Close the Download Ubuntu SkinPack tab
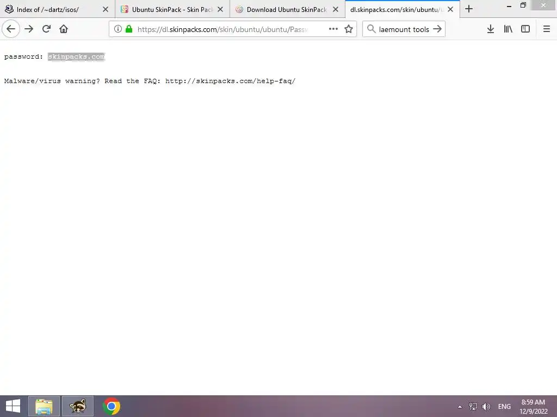 tap(335, 10)
